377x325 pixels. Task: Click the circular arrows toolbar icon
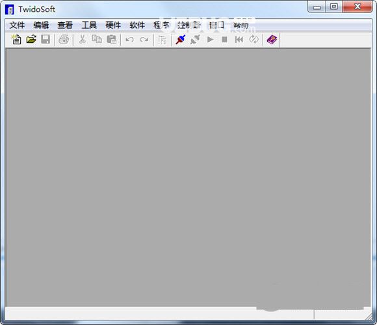coord(253,40)
